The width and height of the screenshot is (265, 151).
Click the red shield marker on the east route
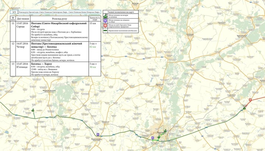(251, 100)
